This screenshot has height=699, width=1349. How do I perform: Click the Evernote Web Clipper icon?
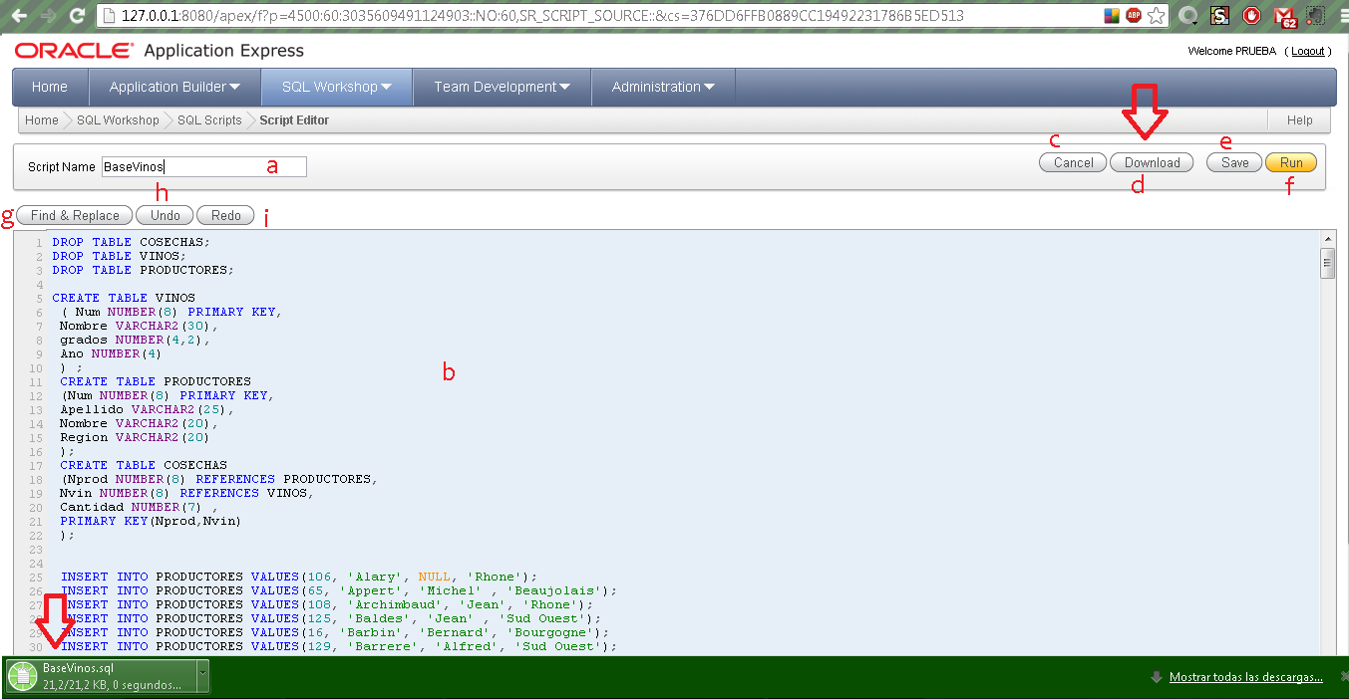[1314, 16]
